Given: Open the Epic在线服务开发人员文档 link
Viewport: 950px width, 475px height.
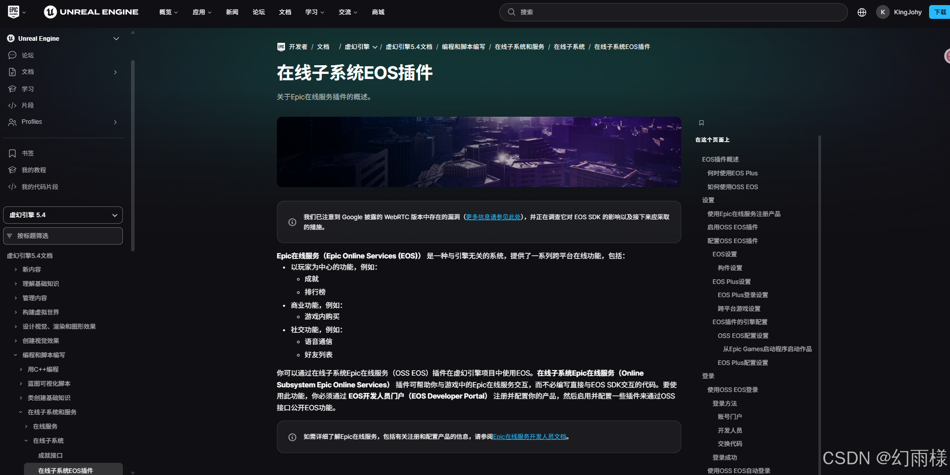Looking at the screenshot, I should click(x=530, y=437).
